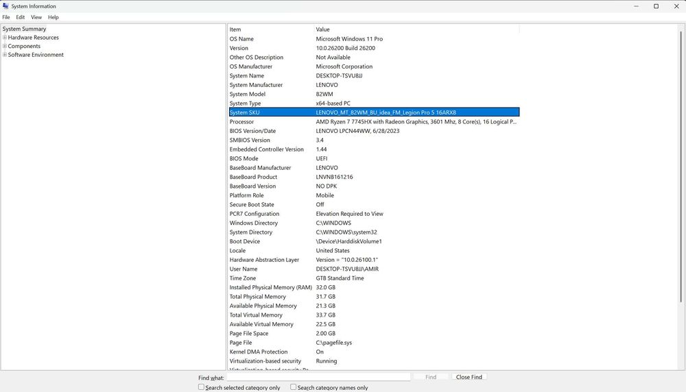Expand the Hardware Resources node
The width and height of the screenshot is (686, 392).
coord(5,37)
